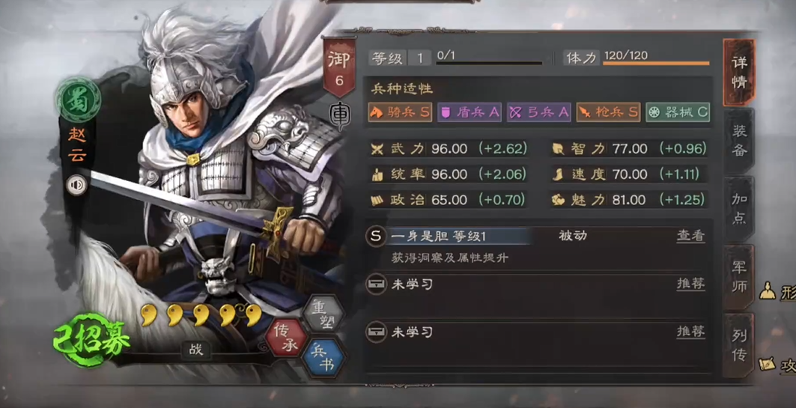Click 查看 link for 一身是胆 skill
Image resolution: width=796 pixels, height=408 pixels.
(x=690, y=236)
